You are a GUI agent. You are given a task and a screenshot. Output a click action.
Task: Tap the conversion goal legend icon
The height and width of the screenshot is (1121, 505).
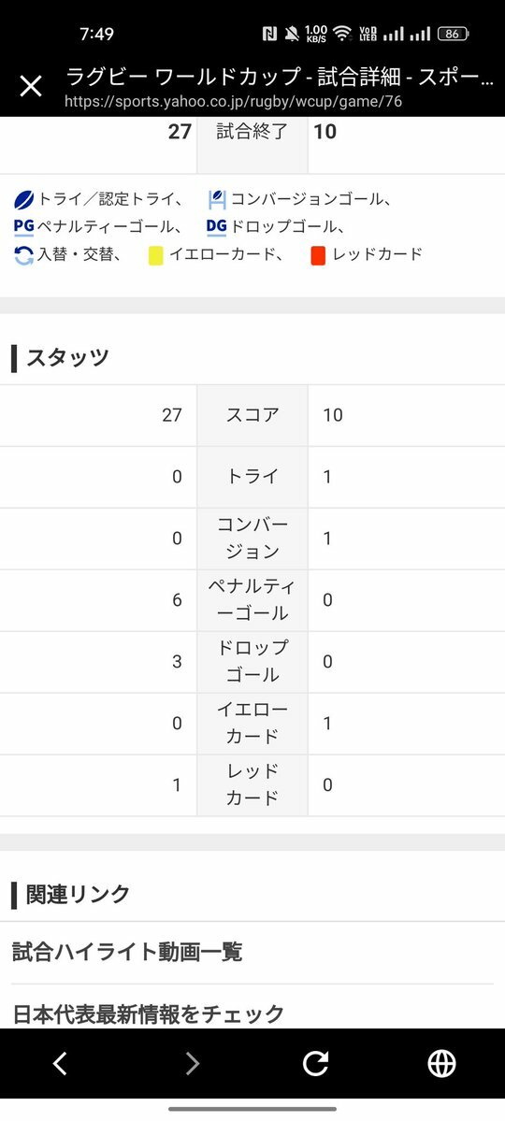(218, 199)
